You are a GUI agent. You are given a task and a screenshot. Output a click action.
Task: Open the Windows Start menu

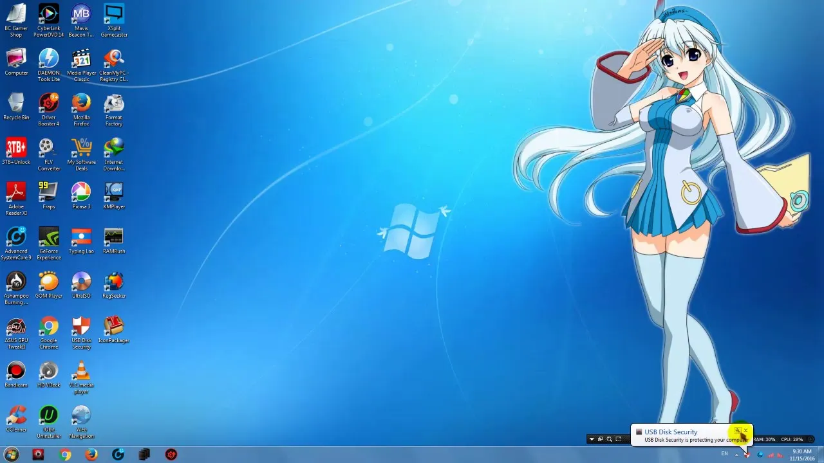click(12, 454)
